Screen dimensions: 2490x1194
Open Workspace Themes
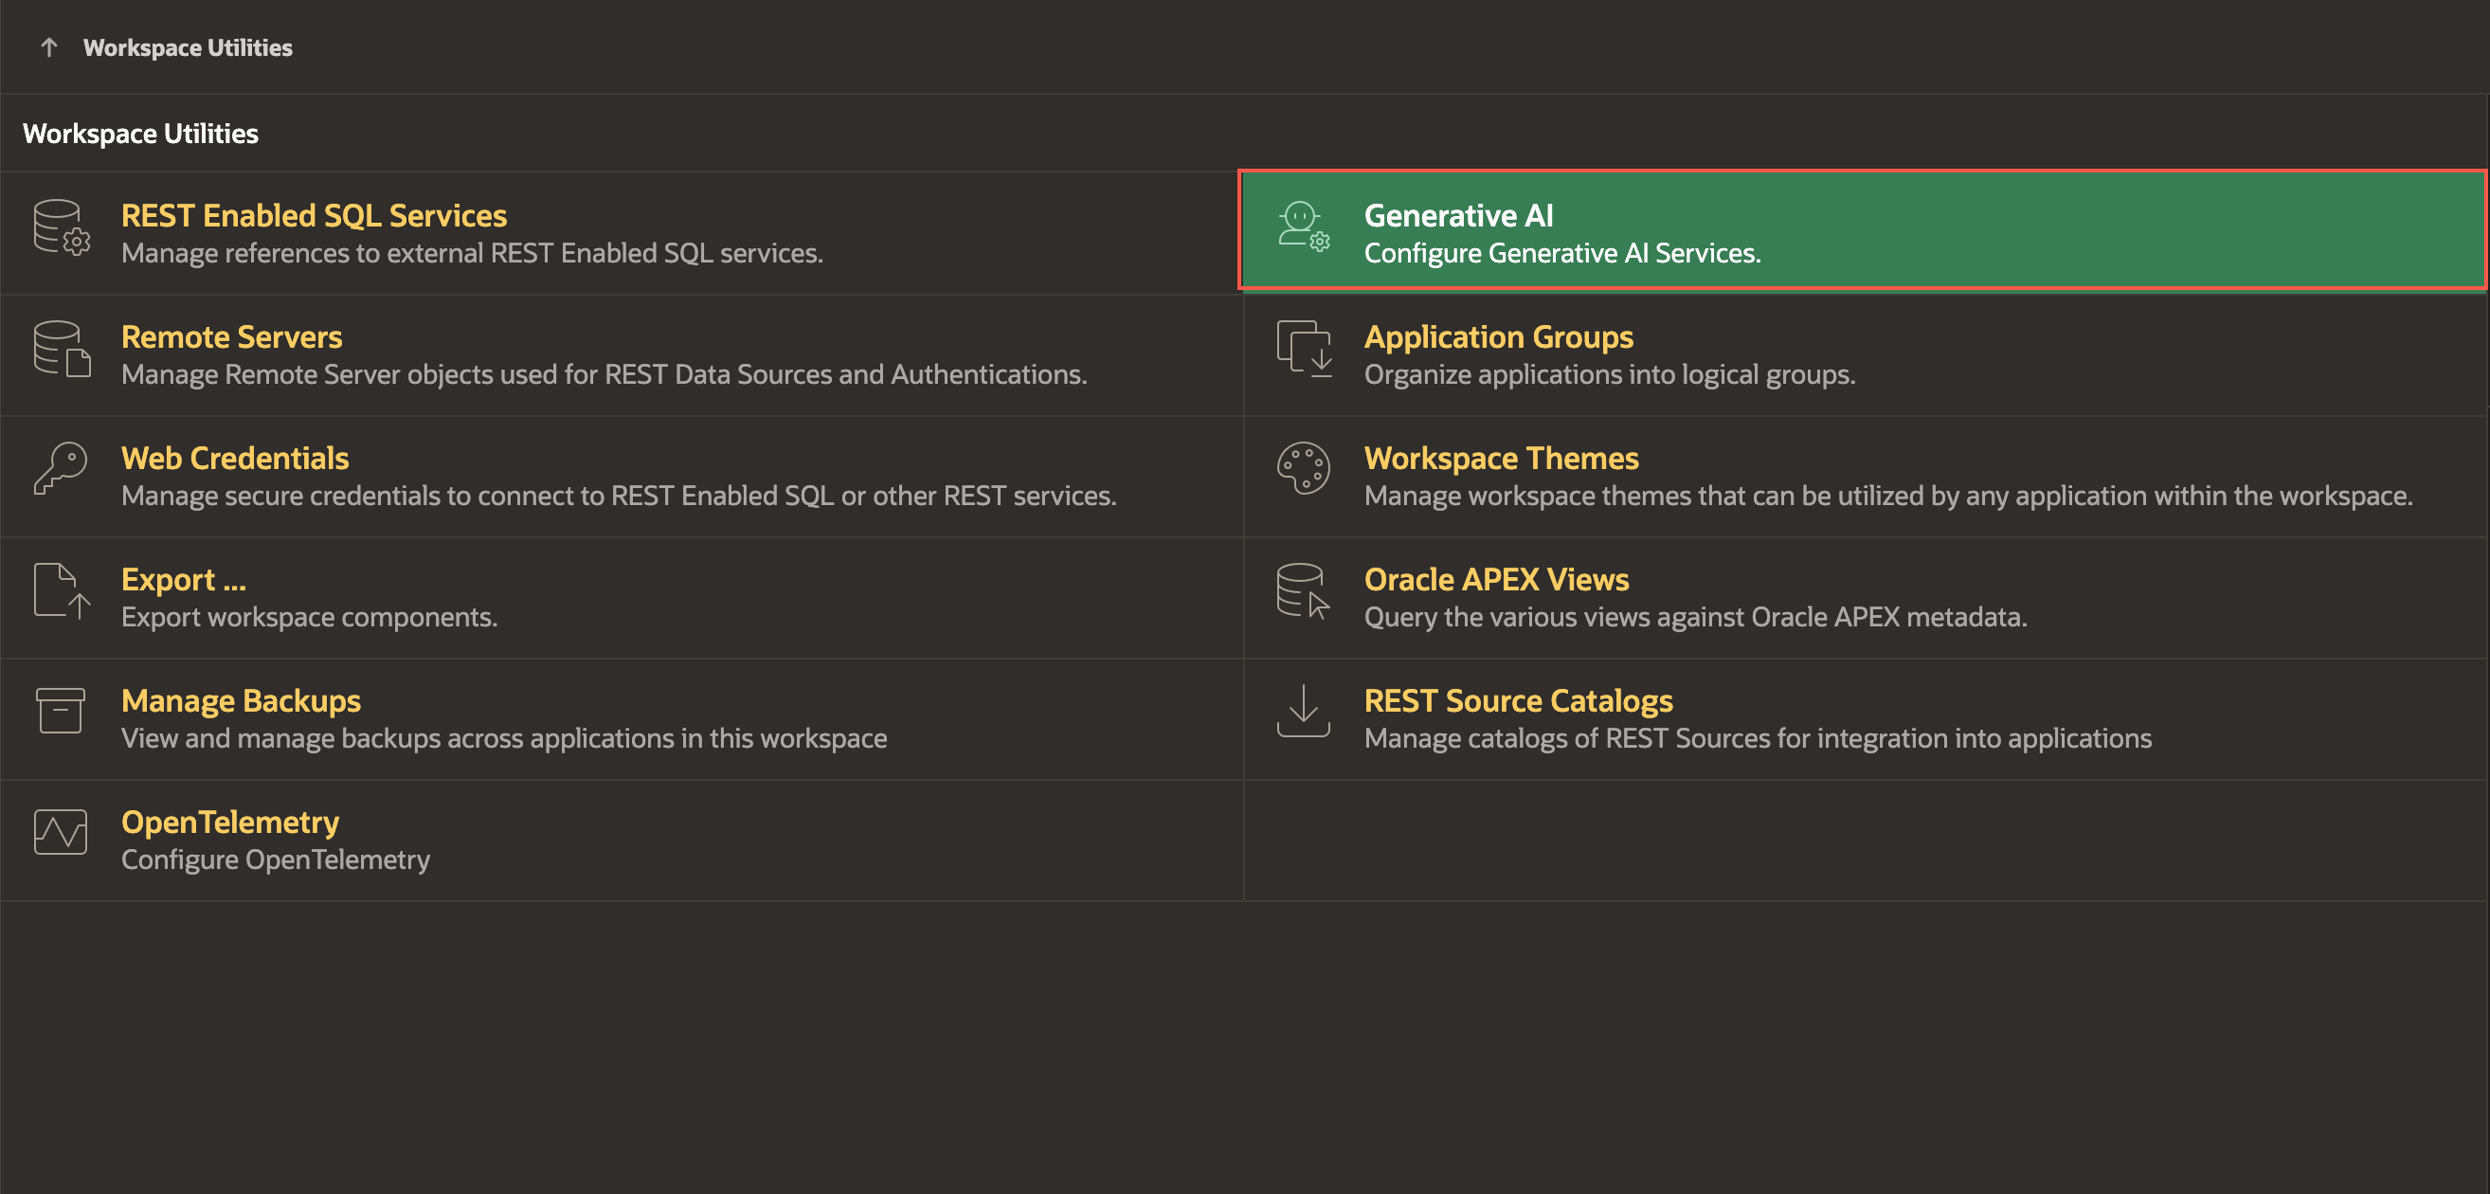[x=1501, y=459]
